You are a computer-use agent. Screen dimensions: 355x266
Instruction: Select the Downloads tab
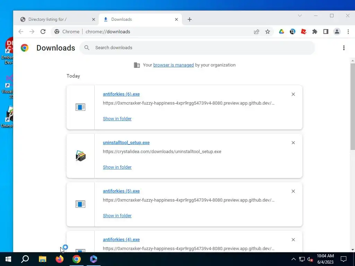click(140, 19)
